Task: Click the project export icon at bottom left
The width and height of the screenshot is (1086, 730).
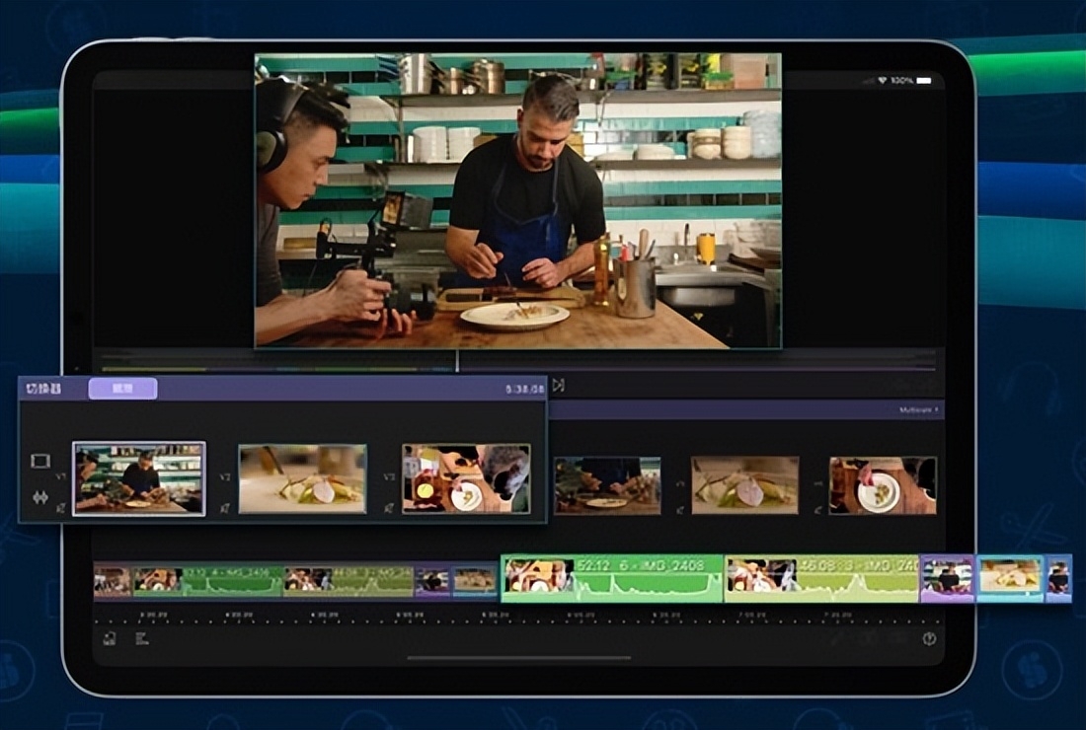Action: pyautogui.click(x=110, y=638)
